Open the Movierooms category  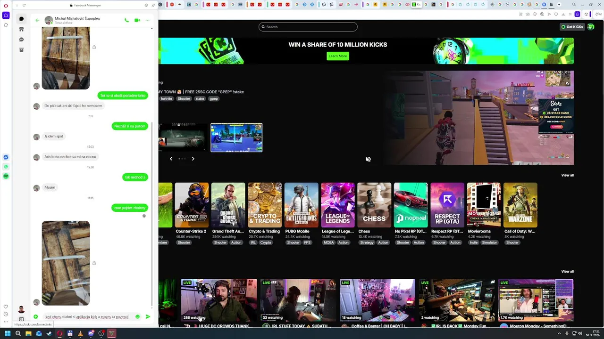pos(484,205)
